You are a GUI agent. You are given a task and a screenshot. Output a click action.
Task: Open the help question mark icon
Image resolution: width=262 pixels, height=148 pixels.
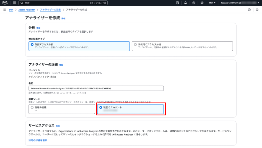(x=194, y=3)
